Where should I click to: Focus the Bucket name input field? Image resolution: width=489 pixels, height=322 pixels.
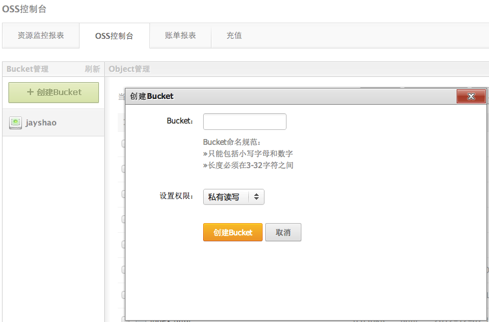244,122
